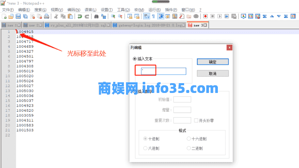Run macro multiple times icon
This screenshot has height=168, width=299.
227,17
